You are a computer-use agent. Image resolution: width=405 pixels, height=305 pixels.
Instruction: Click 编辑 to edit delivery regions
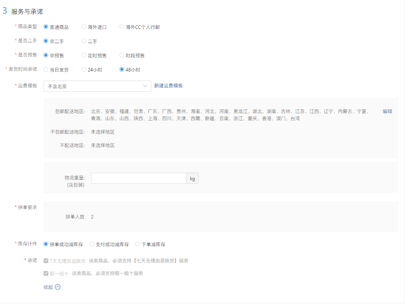[x=387, y=111]
